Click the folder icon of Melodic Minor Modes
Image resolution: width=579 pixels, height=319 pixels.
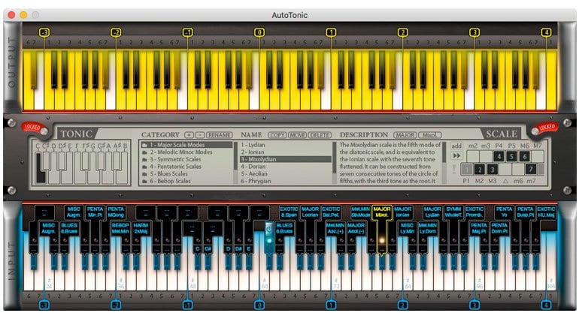(145, 152)
